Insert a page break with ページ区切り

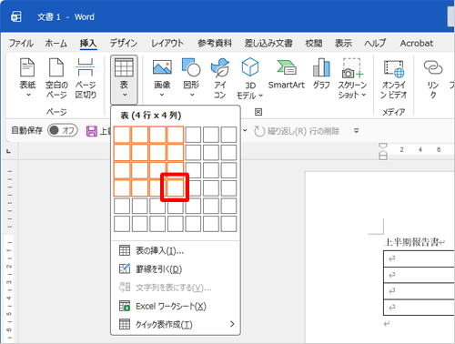pyautogui.click(x=86, y=78)
